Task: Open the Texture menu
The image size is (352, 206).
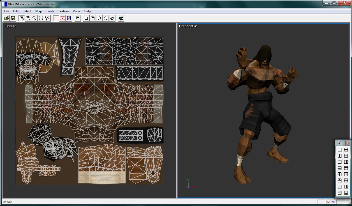Action: pyautogui.click(x=63, y=11)
